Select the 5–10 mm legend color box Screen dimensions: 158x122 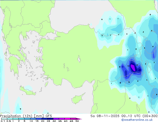coord(27,119)
